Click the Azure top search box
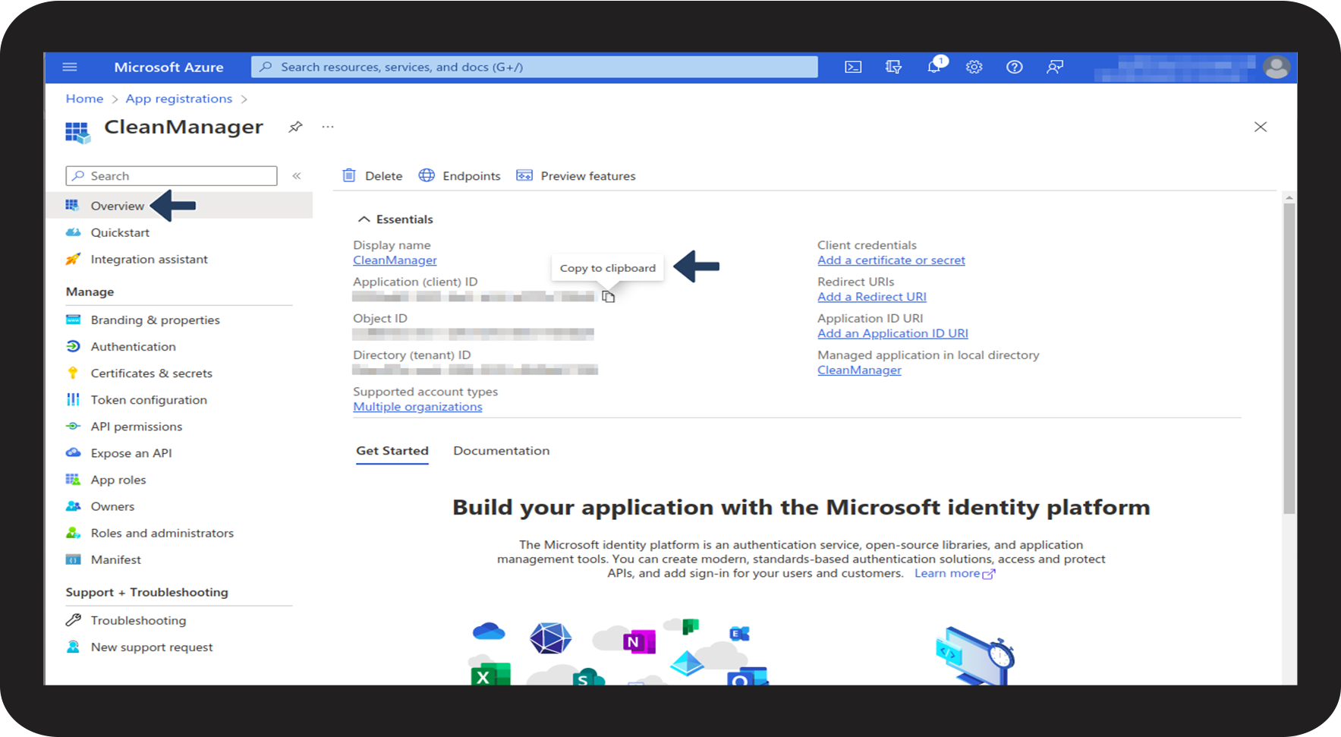 click(534, 68)
